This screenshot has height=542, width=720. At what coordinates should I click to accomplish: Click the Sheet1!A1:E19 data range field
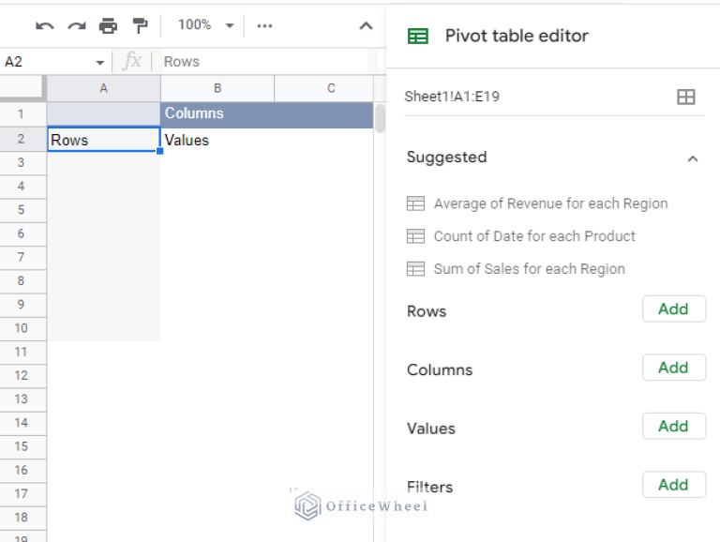pyautogui.click(x=534, y=97)
